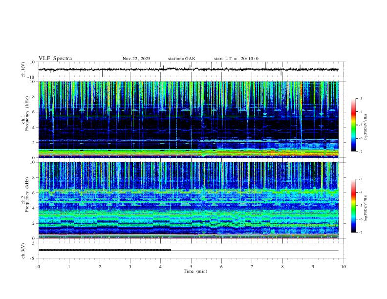Screen dimensions: 387x299
Task: Click the "8" kHz tick on ch.2 spectrogram
Action: [34, 178]
